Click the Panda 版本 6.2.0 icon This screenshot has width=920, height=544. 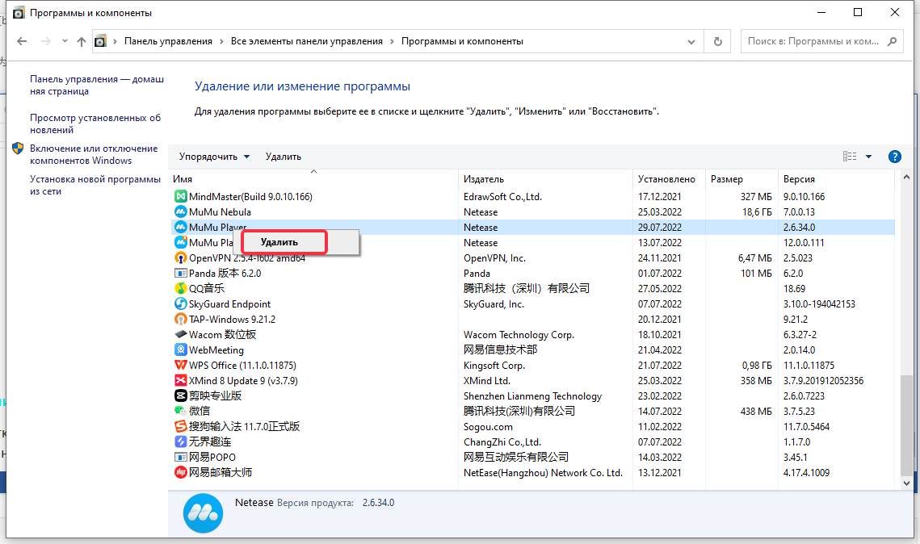pos(181,273)
